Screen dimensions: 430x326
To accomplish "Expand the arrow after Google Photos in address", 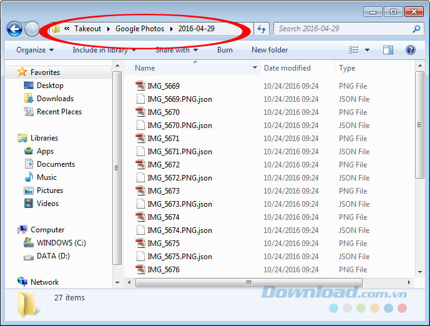I will (172, 29).
